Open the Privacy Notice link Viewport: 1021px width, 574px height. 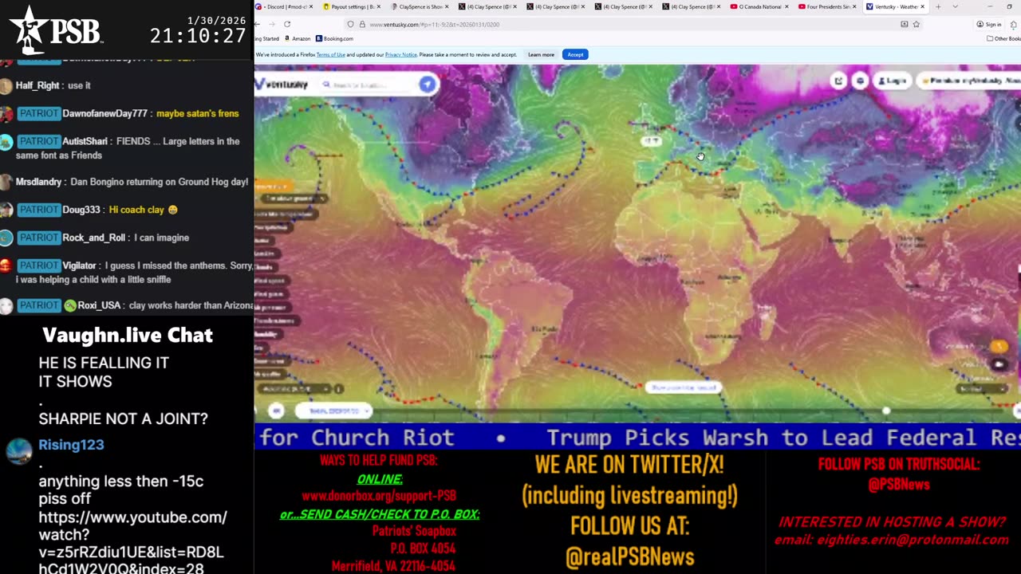click(400, 54)
